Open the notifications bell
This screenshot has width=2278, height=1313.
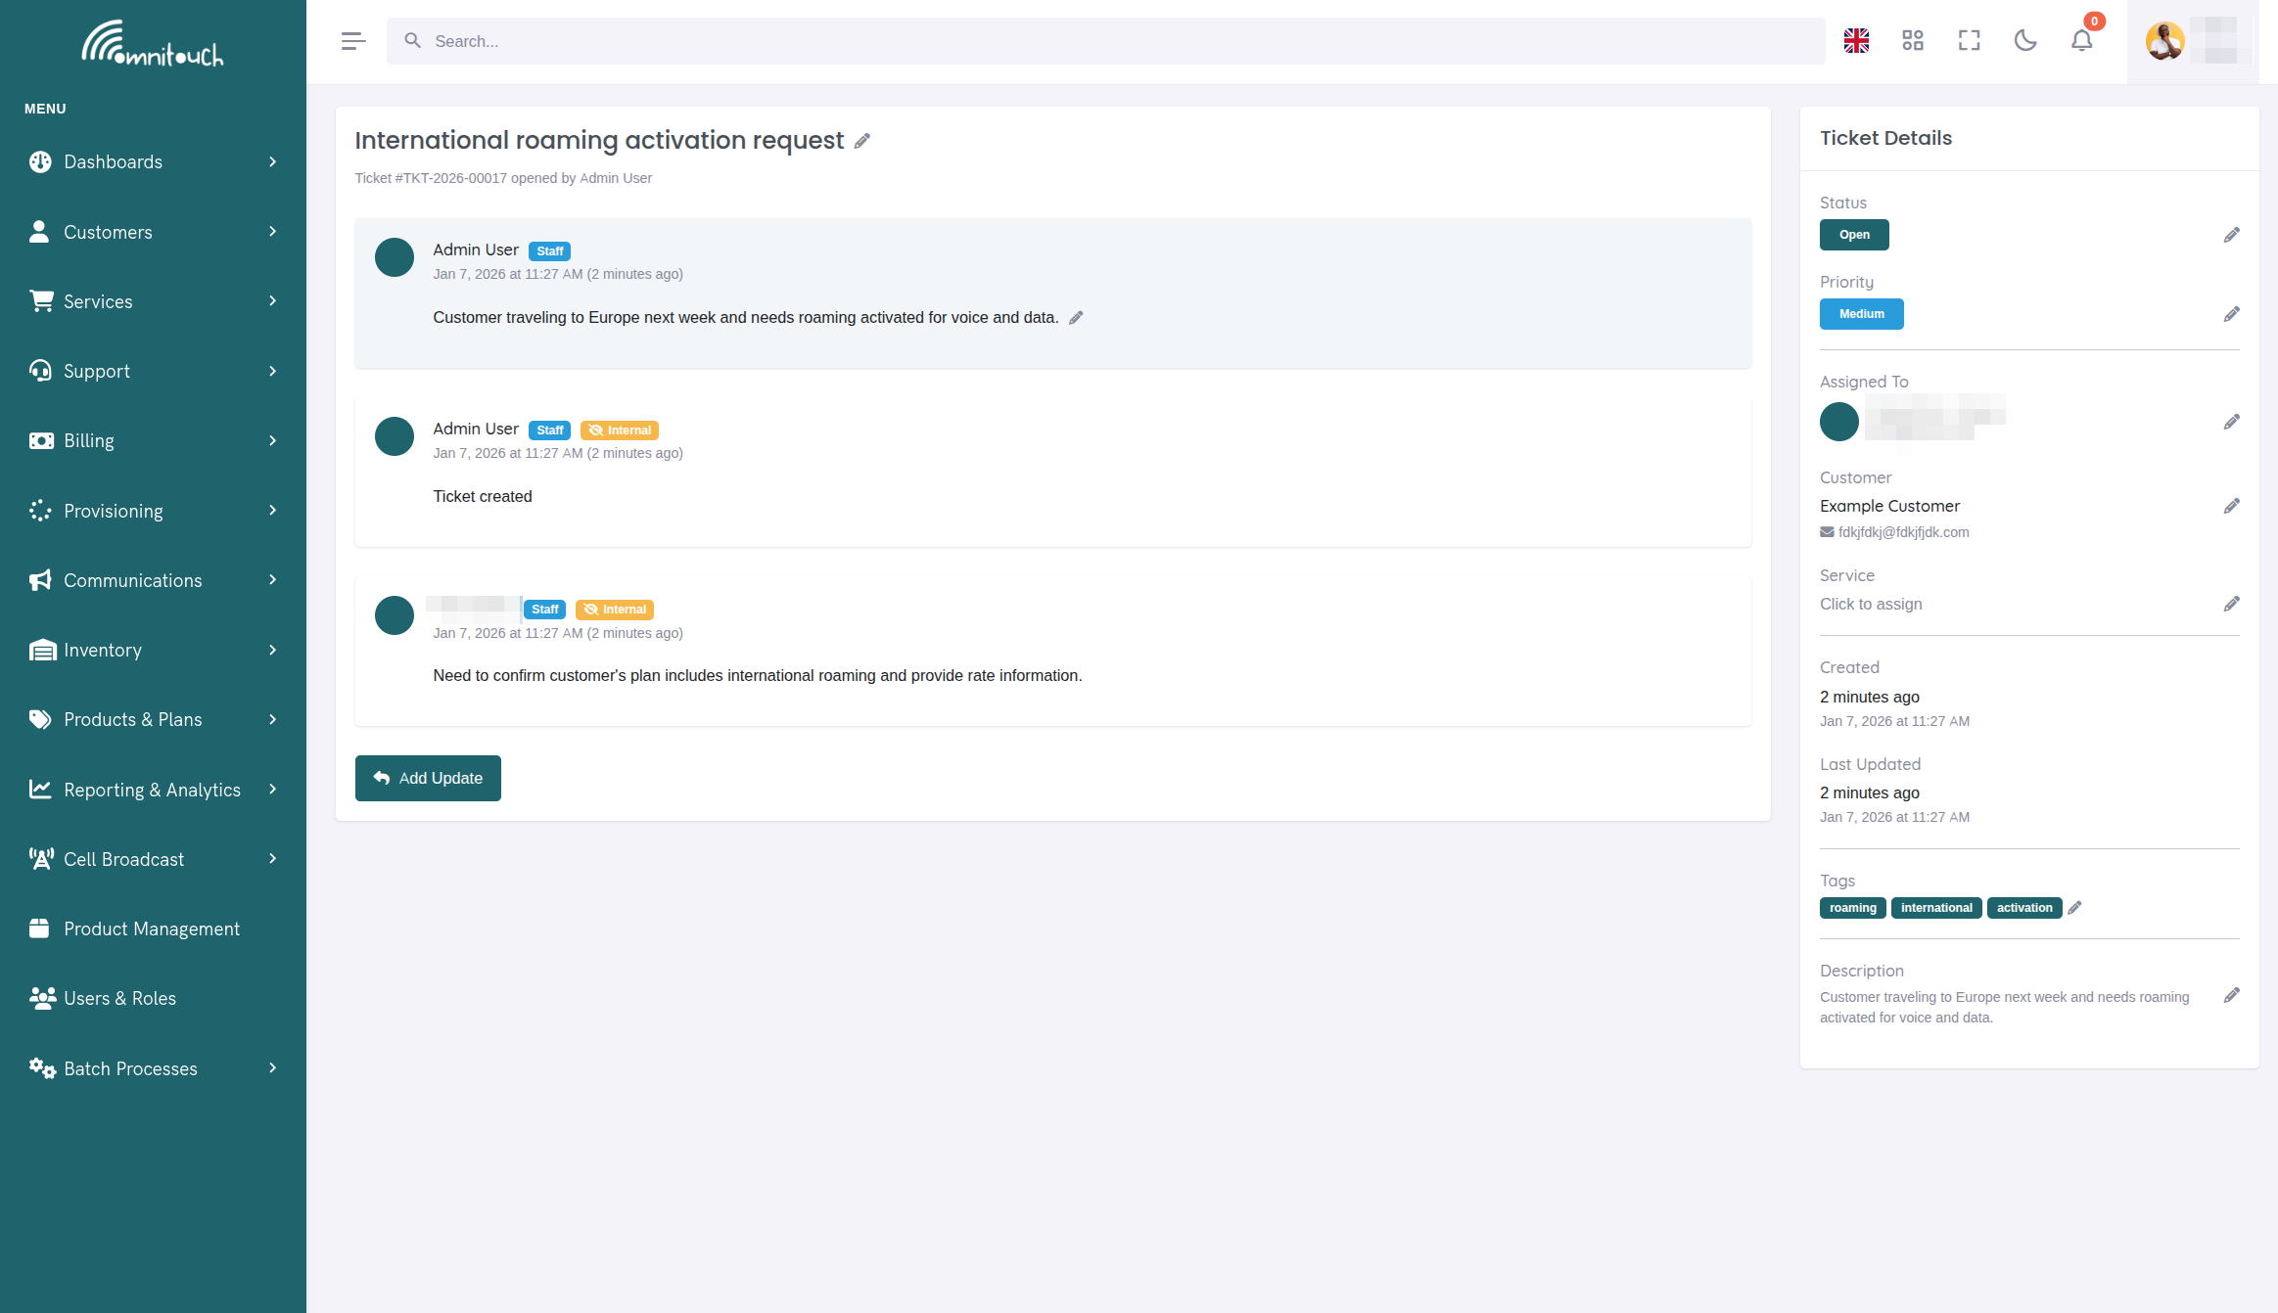tap(2081, 40)
